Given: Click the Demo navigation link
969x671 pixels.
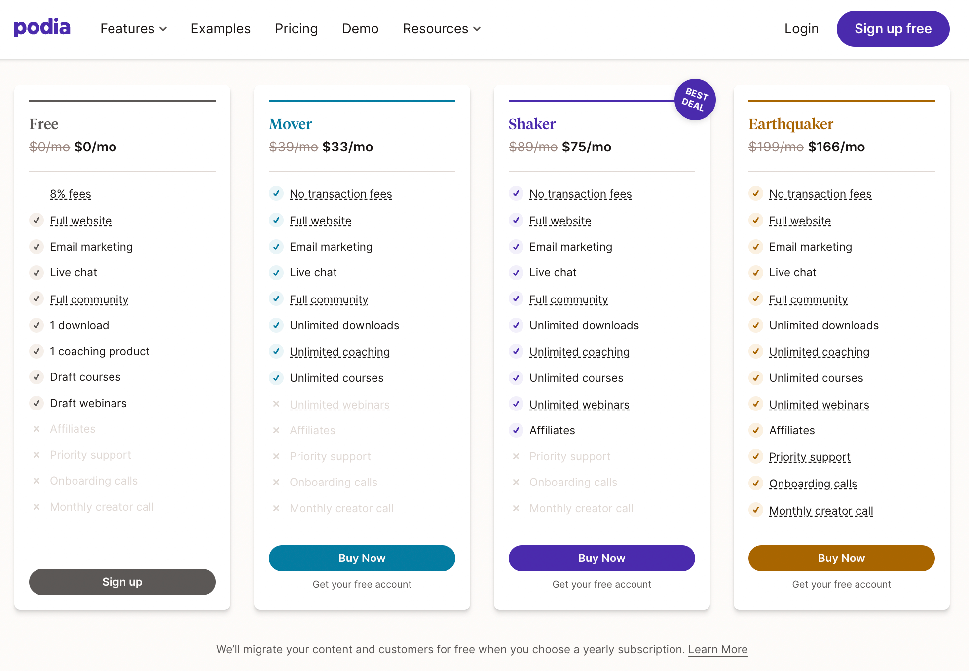Looking at the screenshot, I should click(360, 29).
